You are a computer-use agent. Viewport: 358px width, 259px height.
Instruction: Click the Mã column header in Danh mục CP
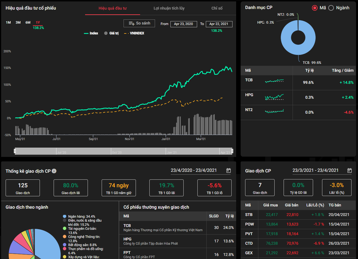tap(248, 70)
